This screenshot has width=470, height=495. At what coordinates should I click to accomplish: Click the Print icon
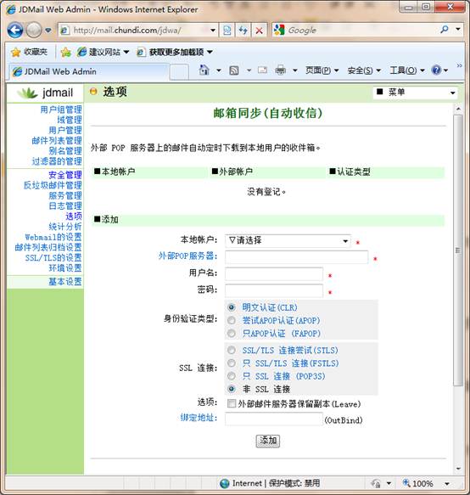click(x=281, y=70)
